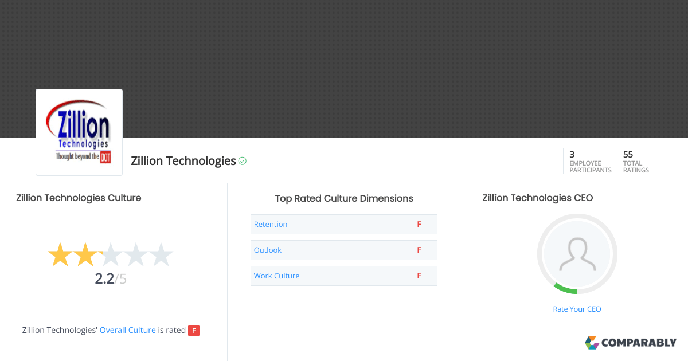Open the Retention culture dimension link

[x=271, y=224]
